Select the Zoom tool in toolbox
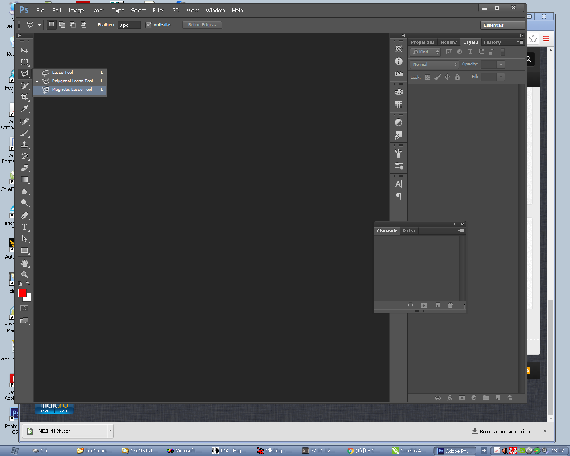 coord(24,275)
